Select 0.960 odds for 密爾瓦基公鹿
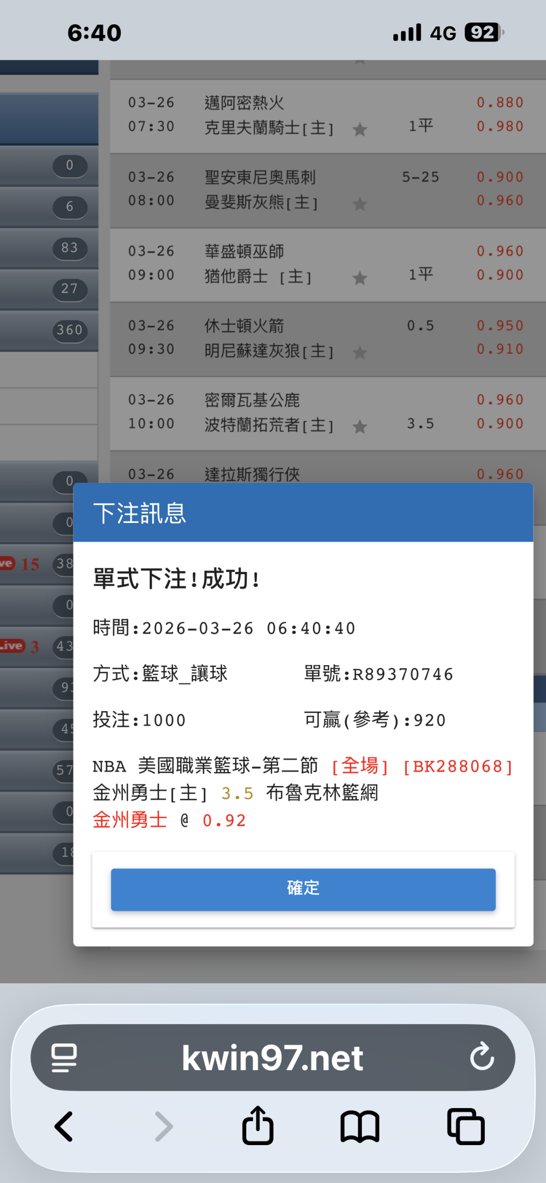 [x=500, y=400]
